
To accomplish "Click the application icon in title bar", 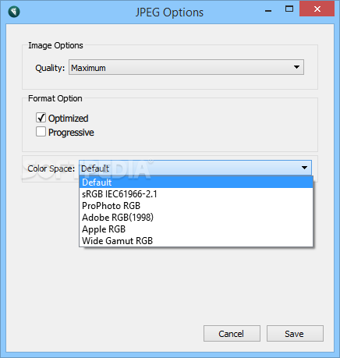I will pyautogui.click(x=14, y=12).
